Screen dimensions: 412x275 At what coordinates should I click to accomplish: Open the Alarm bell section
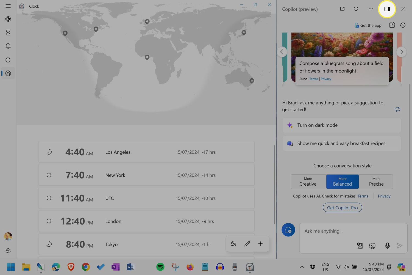pos(8,46)
